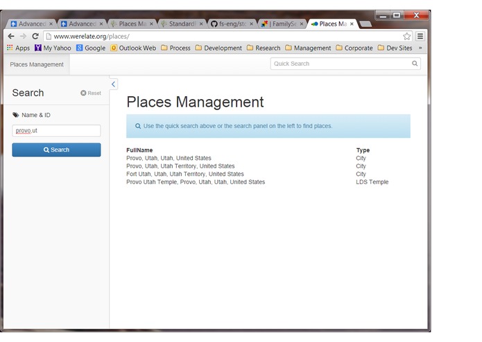Image resolution: width=482 pixels, height=342 pixels.
Task: Select Fort Utah, Utah Territory result
Action: click(185, 174)
